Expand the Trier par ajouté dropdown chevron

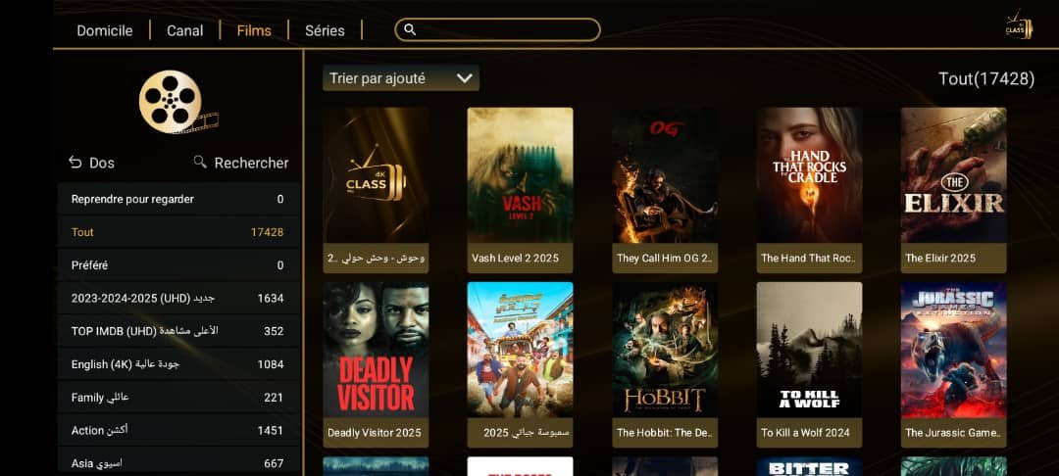point(464,78)
